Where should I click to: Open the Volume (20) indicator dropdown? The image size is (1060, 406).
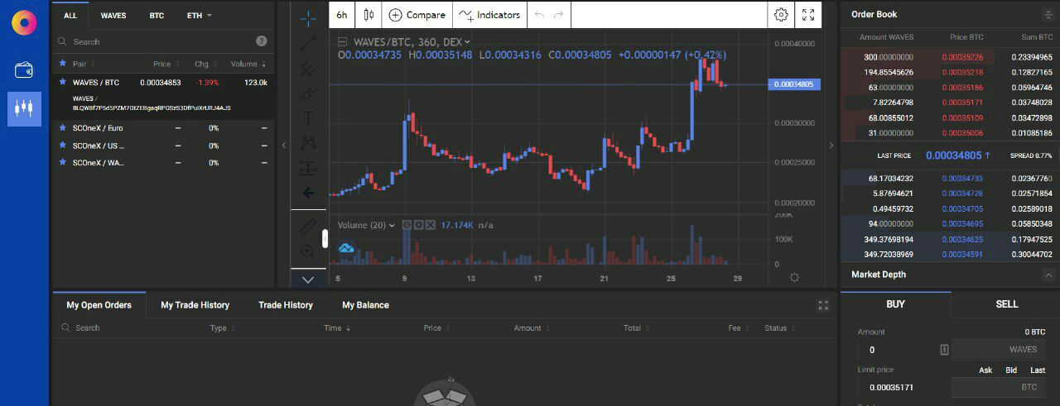click(x=392, y=225)
